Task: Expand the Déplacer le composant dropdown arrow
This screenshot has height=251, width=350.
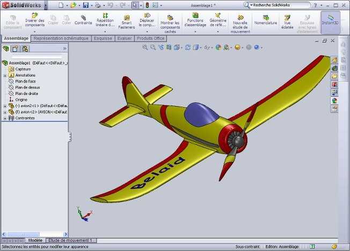Action: coord(147,32)
